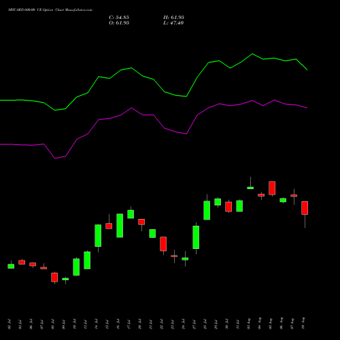Click the tall green candle on 27 Jul
This screenshot has width=340, height=340.
(x=196, y=237)
